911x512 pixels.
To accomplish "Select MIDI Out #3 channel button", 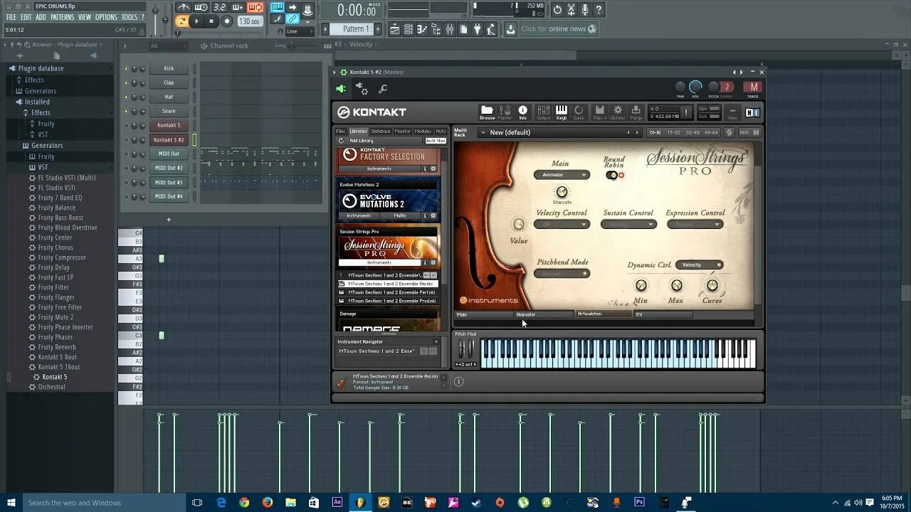I will (x=169, y=182).
